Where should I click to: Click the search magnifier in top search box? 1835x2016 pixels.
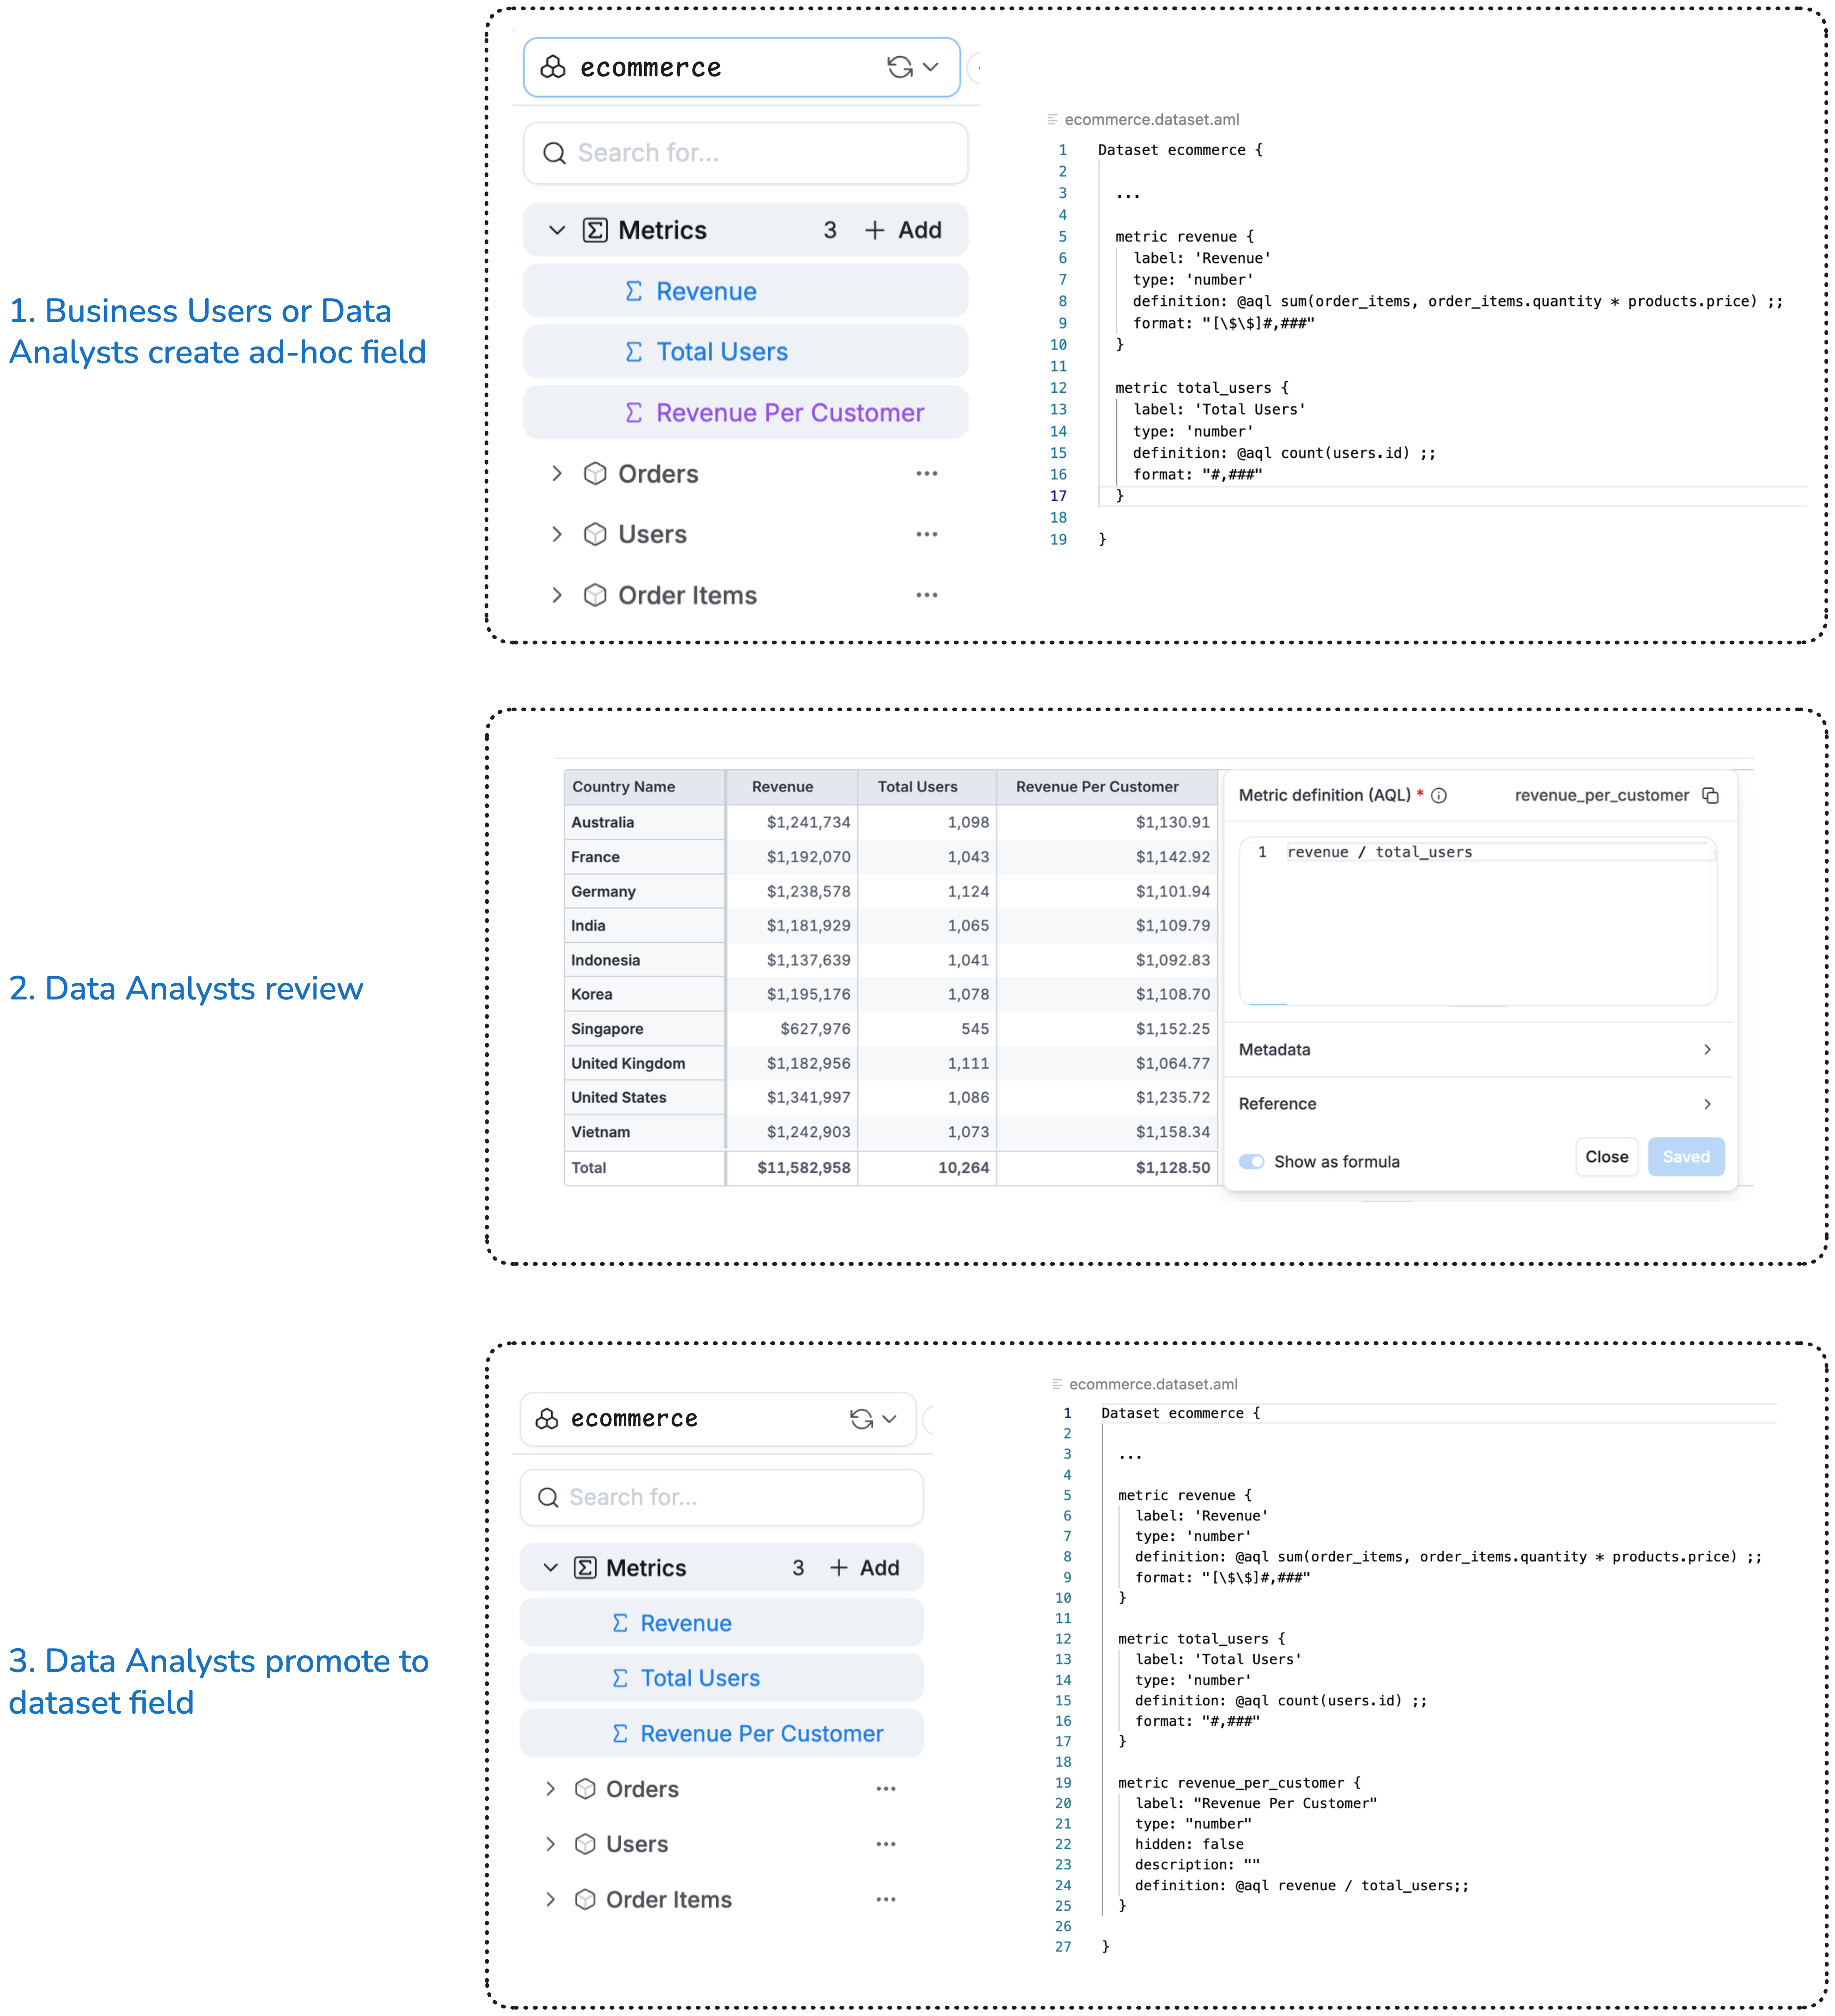[554, 153]
